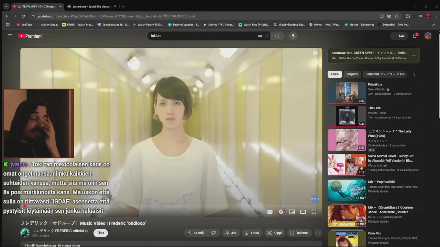
Task: Open the notifications bell
Action: click(415, 36)
